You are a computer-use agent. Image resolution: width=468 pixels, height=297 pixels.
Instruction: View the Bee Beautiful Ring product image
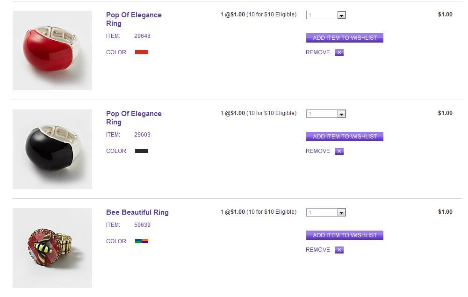pos(52,248)
